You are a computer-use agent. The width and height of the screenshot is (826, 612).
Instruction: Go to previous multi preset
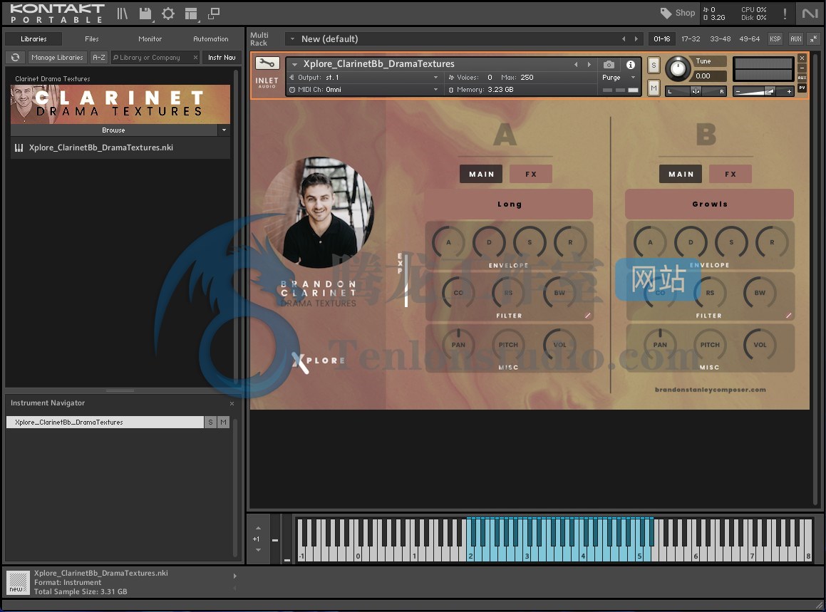624,39
